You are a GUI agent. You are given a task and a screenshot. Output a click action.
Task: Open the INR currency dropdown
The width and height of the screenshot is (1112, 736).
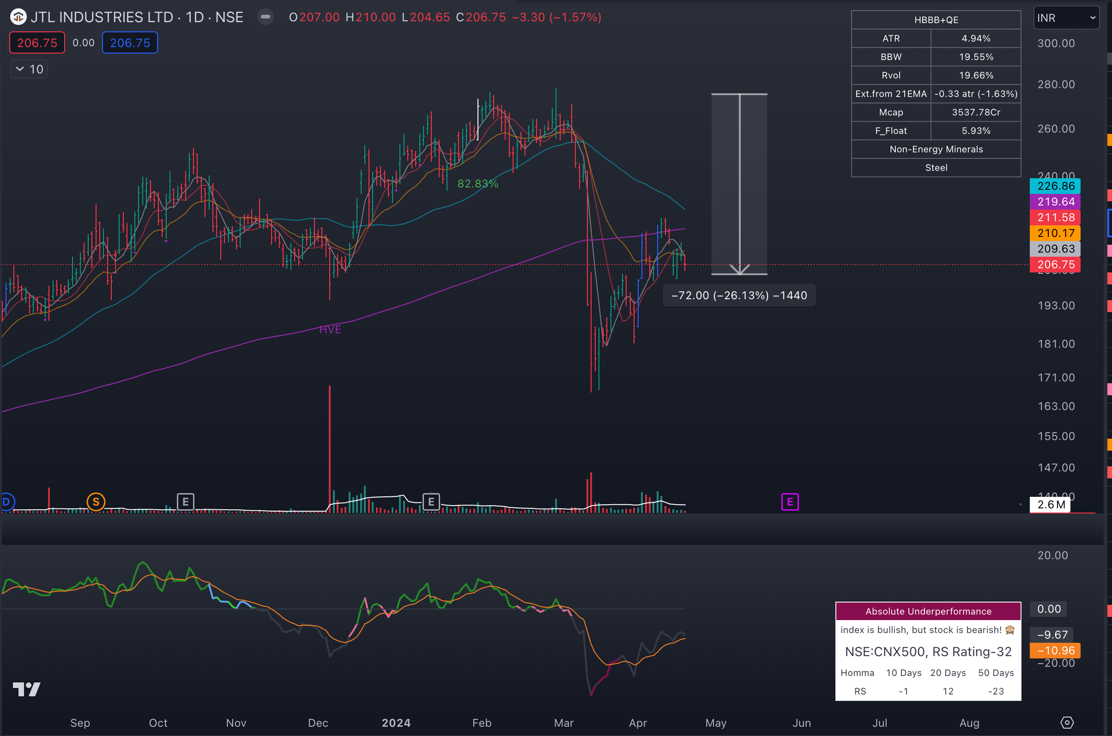point(1066,18)
